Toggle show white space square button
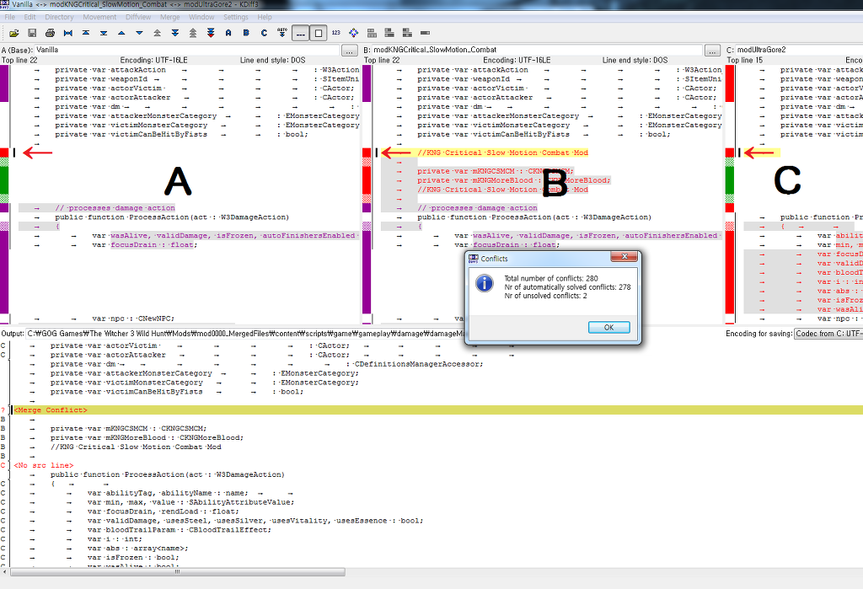Viewport: 863px width, 589px height. coord(318,33)
